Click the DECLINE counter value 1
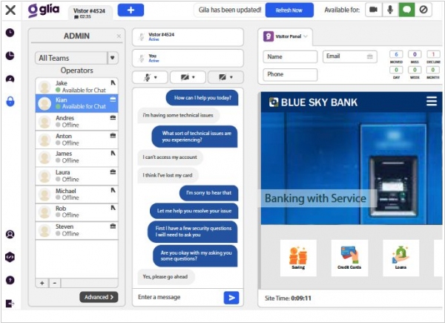Image resolution: width=445 pixels, height=323 pixels. point(433,54)
